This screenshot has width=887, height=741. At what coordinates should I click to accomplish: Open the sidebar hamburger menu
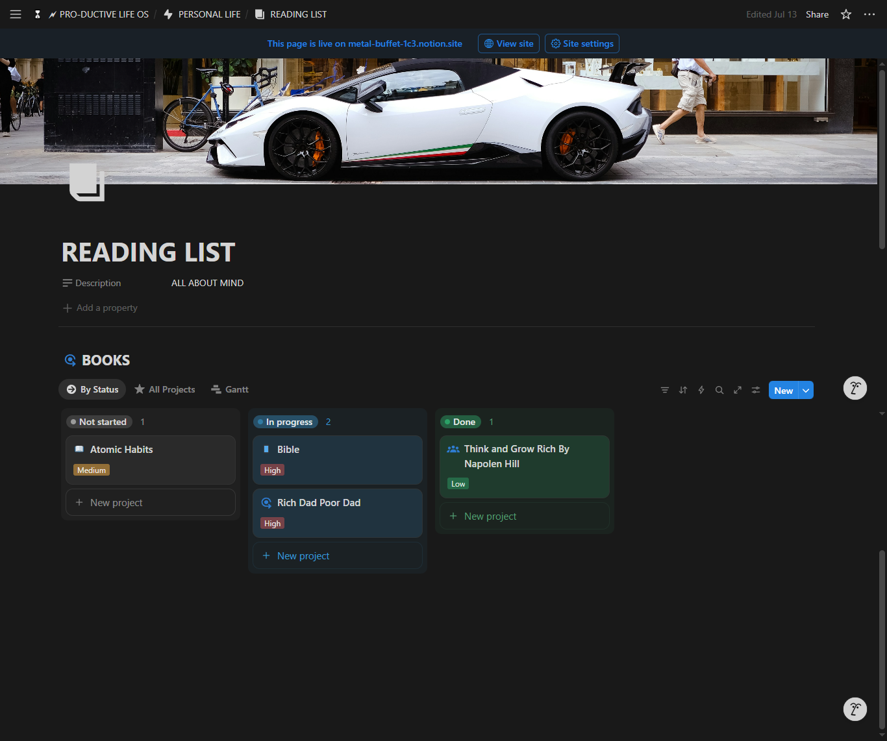click(16, 14)
